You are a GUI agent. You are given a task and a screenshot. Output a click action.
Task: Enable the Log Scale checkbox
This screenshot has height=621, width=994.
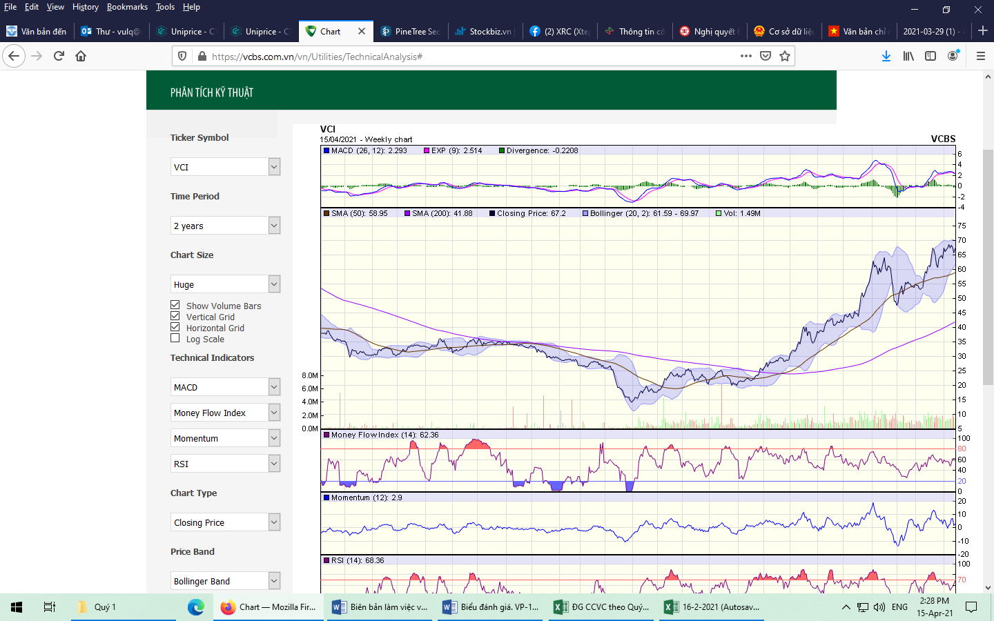(175, 338)
